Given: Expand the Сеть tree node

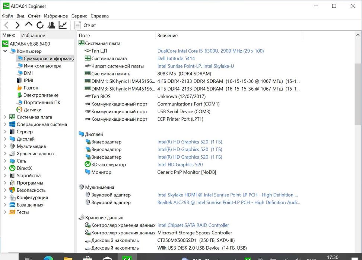Looking at the screenshot, I should (5, 161).
